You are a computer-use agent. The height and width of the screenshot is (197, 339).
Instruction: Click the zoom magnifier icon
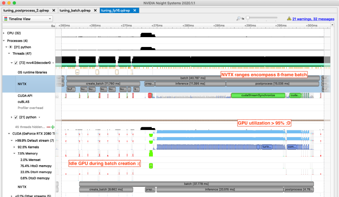point(238,19)
